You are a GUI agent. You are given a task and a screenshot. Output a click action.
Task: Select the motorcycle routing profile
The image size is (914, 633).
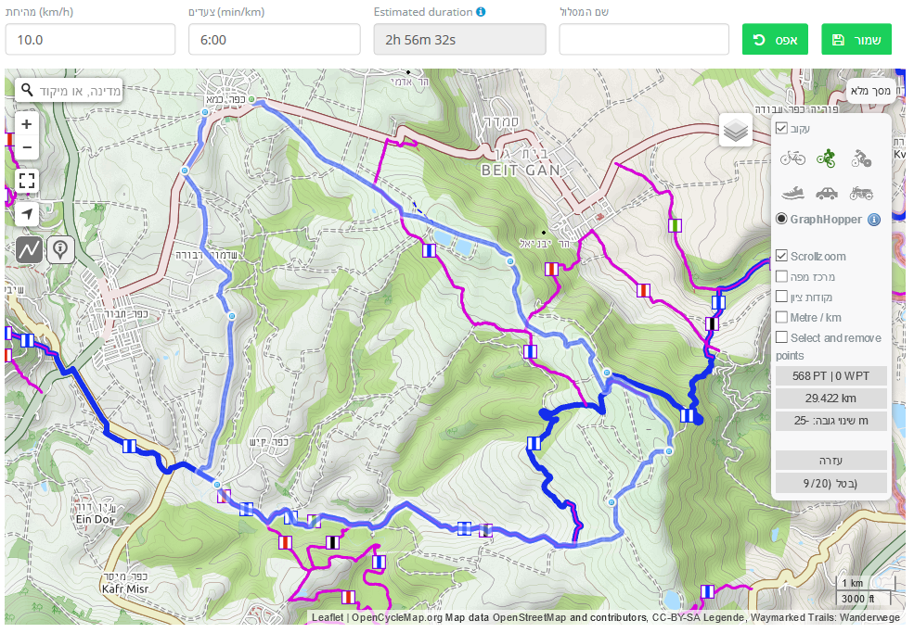[x=861, y=193]
